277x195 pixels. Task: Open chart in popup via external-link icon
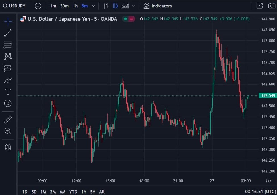point(259,6)
